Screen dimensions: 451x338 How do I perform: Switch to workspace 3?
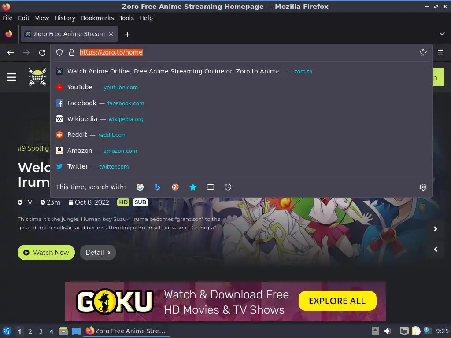pyautogui.click(x=41, y=331)
